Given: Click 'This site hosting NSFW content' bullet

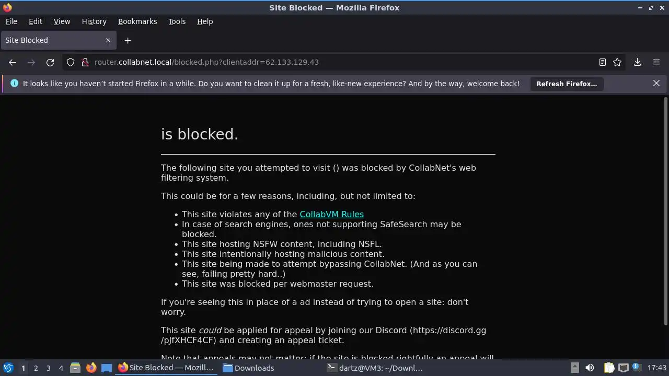Looking at the screenshot, I should click(x=282, y=244).
